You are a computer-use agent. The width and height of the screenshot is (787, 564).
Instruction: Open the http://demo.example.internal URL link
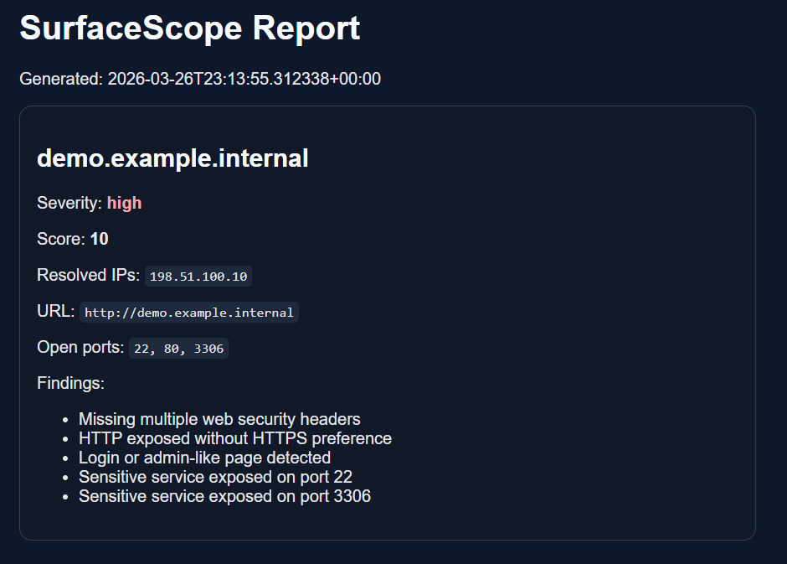(189, 312)
